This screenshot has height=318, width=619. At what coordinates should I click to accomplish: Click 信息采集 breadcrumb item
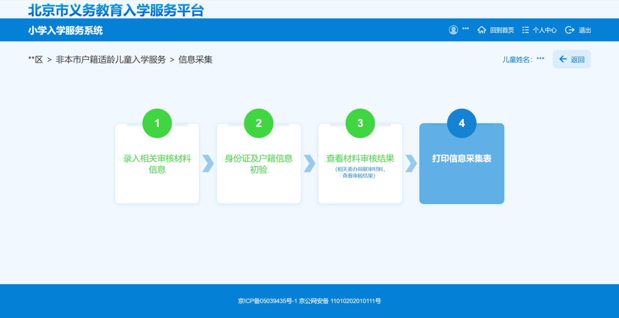click(x=196, y=60)
